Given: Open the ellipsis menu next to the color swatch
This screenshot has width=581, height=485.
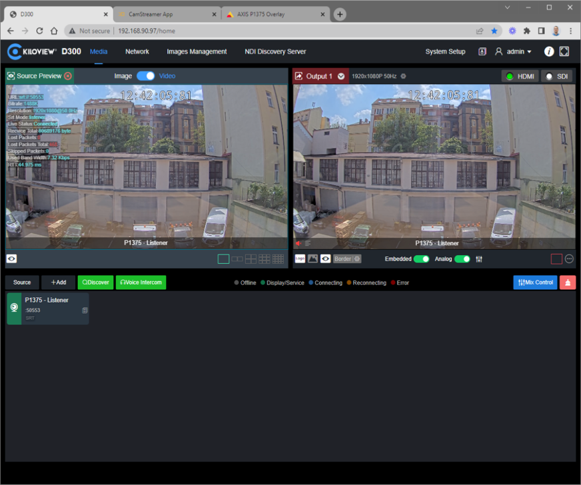Looking at the screenshot, I should pyautogui.click(x=570, y=258).
